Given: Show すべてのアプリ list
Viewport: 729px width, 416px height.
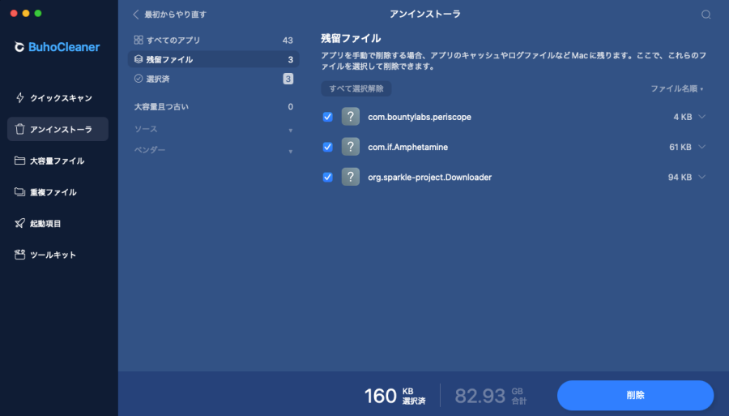Looking at the screenshot, I should point(213,40).
